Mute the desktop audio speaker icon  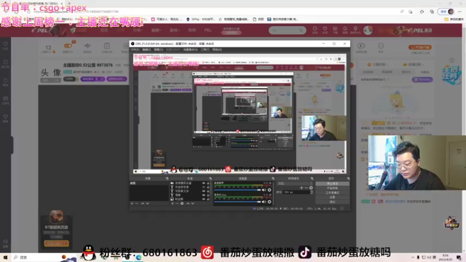pyautogui.click(x=264, y=190)
